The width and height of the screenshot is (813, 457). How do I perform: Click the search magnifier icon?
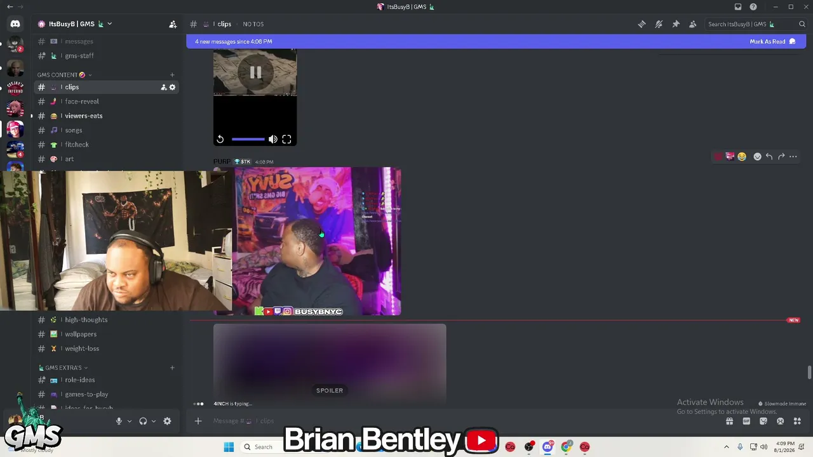point(802,24)
